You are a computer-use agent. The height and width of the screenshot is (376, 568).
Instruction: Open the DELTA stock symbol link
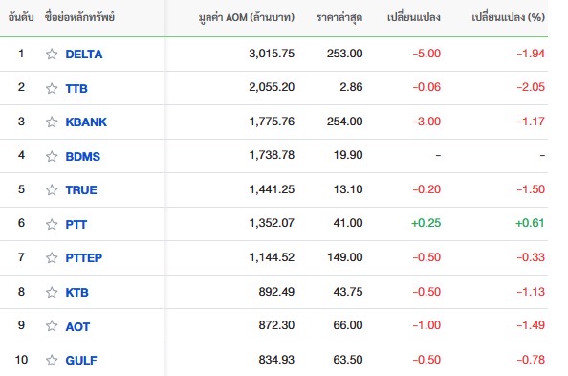(84, 55)
